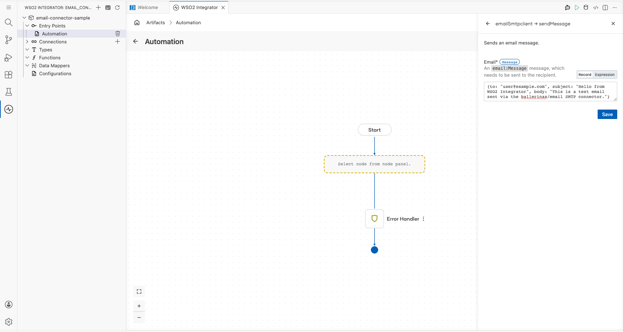Fit the diagram to screen
Viewport: 623px width, 332px height.
click(139, 291)
